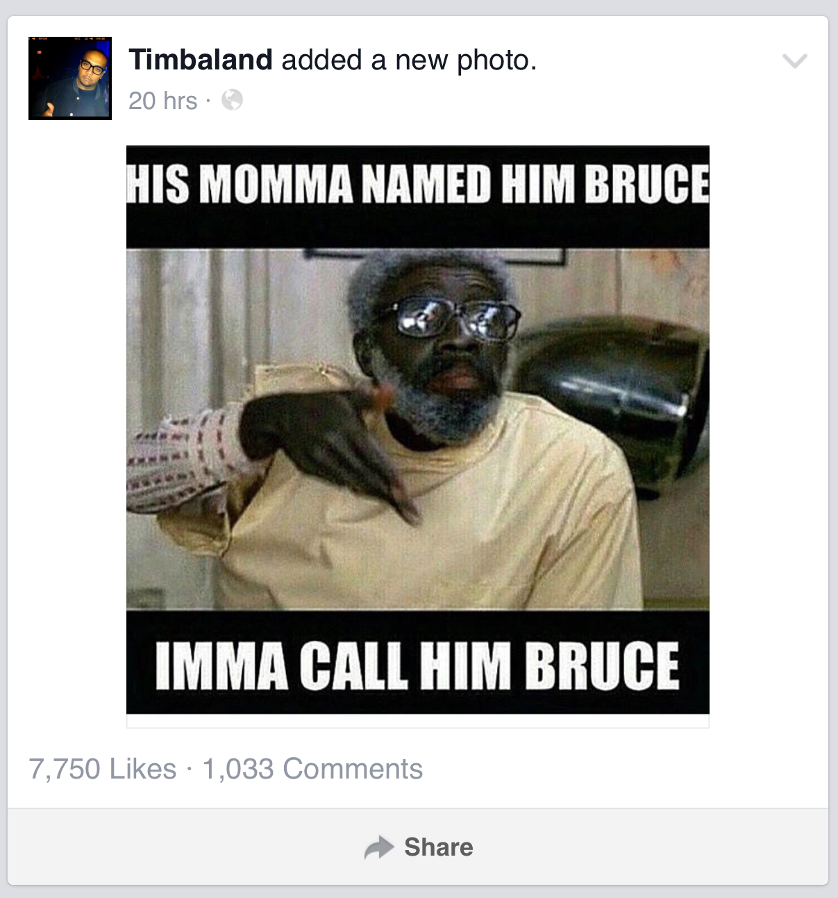Open the 1,033 Comments thread
This screenshot has width=838, height=898.
(312, 769)
